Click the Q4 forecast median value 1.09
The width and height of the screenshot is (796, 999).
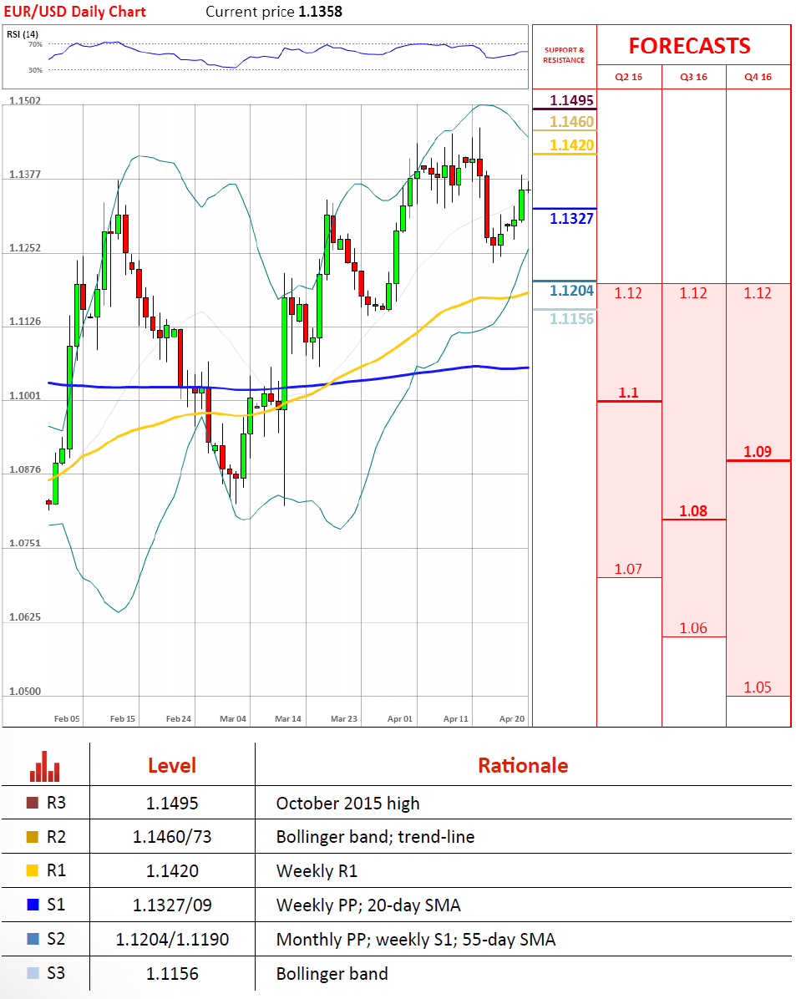point(758,452)
